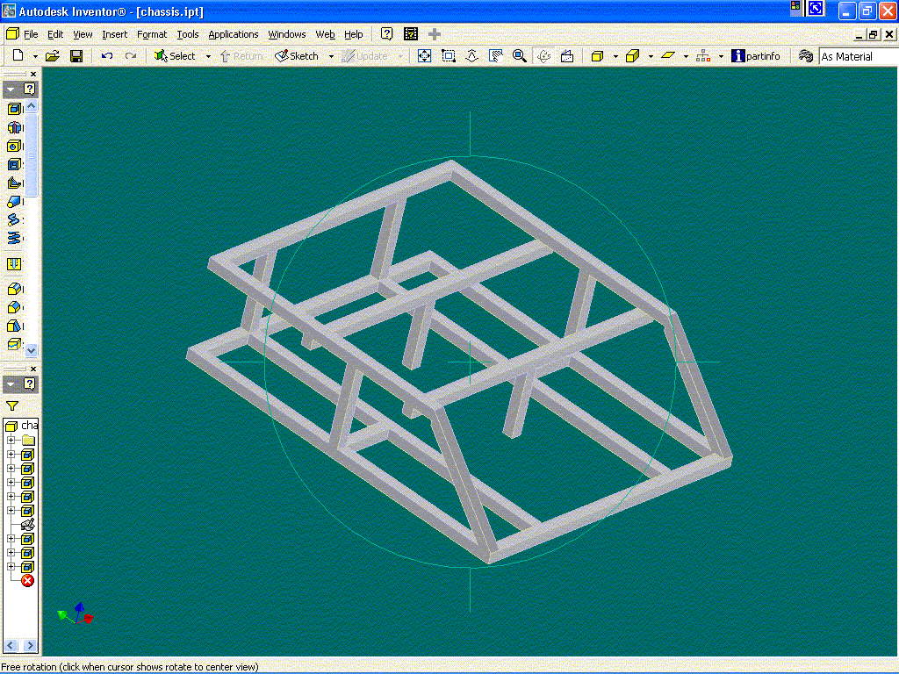Select the Loft feature tool
The image size is (899, 674).
[14, 201]
